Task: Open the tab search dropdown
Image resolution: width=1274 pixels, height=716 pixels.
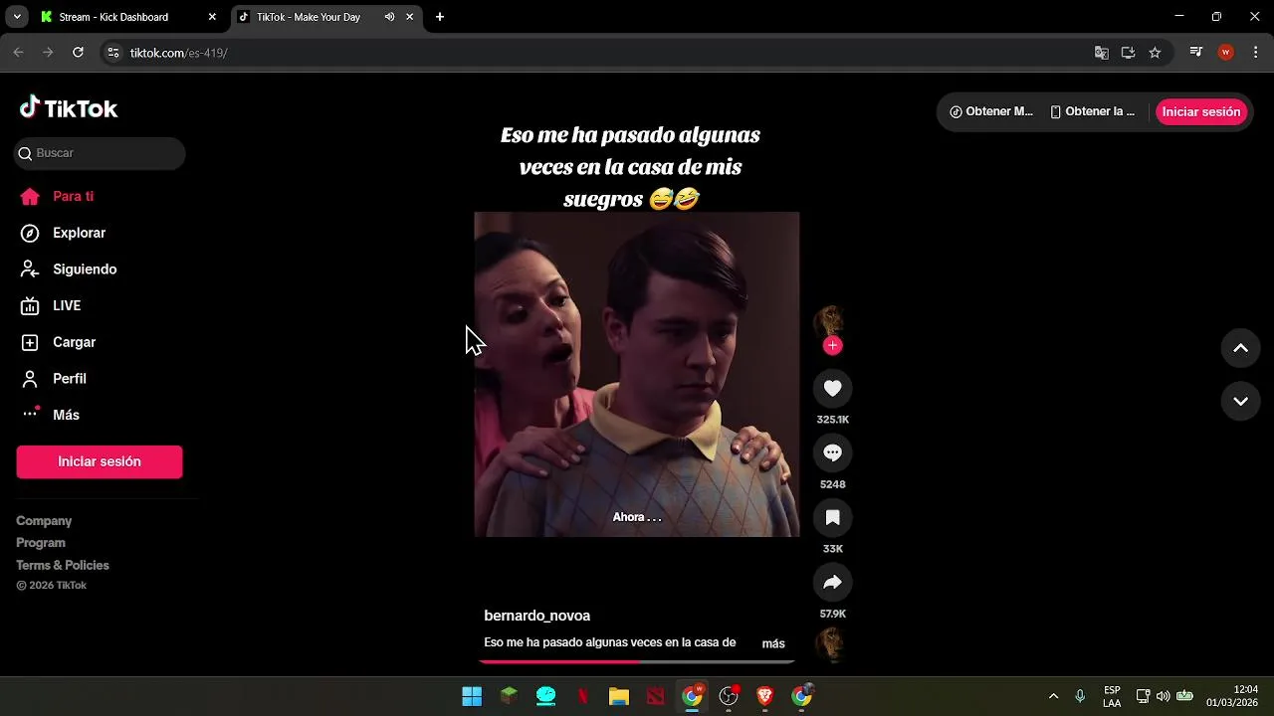Action: (x=17, y=17)
